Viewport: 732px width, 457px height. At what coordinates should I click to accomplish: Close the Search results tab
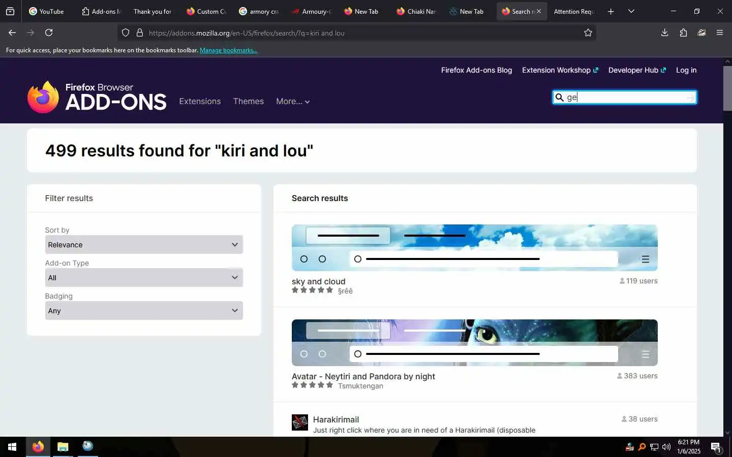tap(539, 11)
